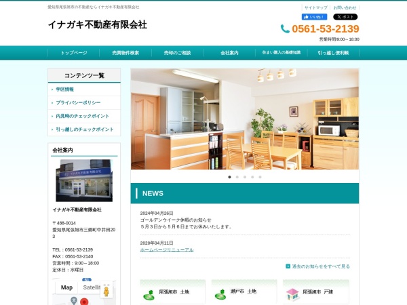
Task: Open トップページ in the navigation bar
Action: click(74, 53)
